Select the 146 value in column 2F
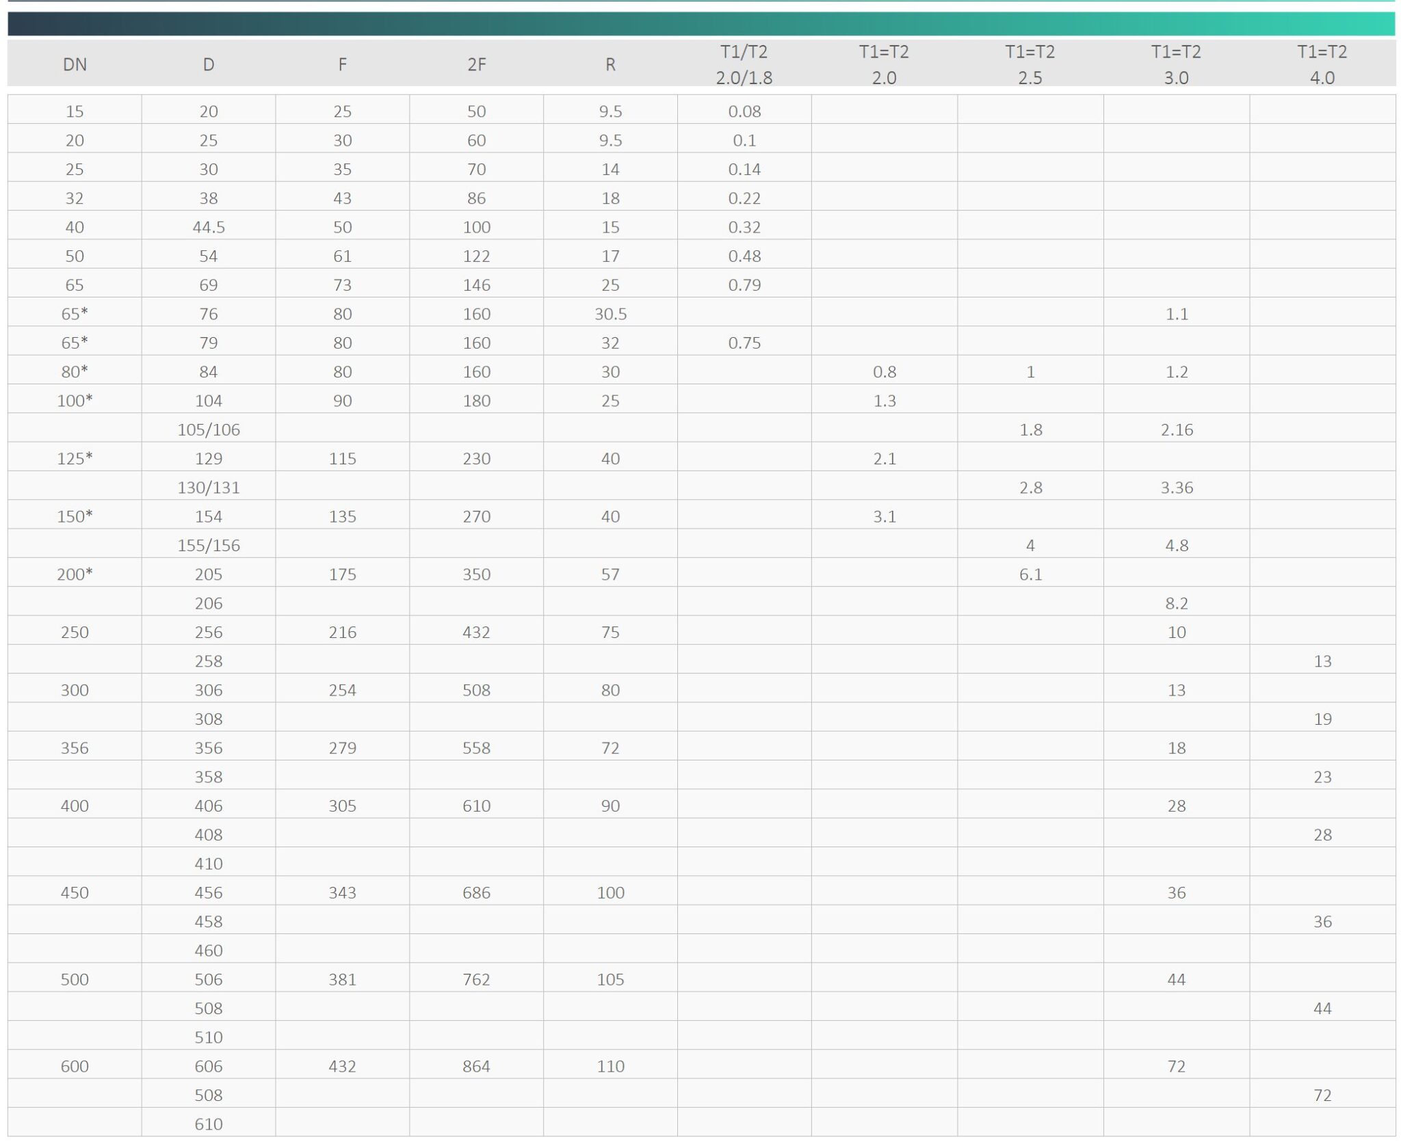 (476, 285)
